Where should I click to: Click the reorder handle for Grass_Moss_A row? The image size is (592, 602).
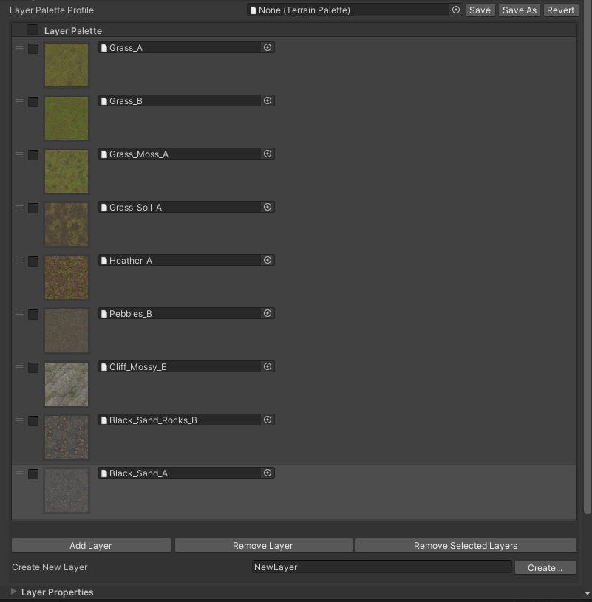19,154
